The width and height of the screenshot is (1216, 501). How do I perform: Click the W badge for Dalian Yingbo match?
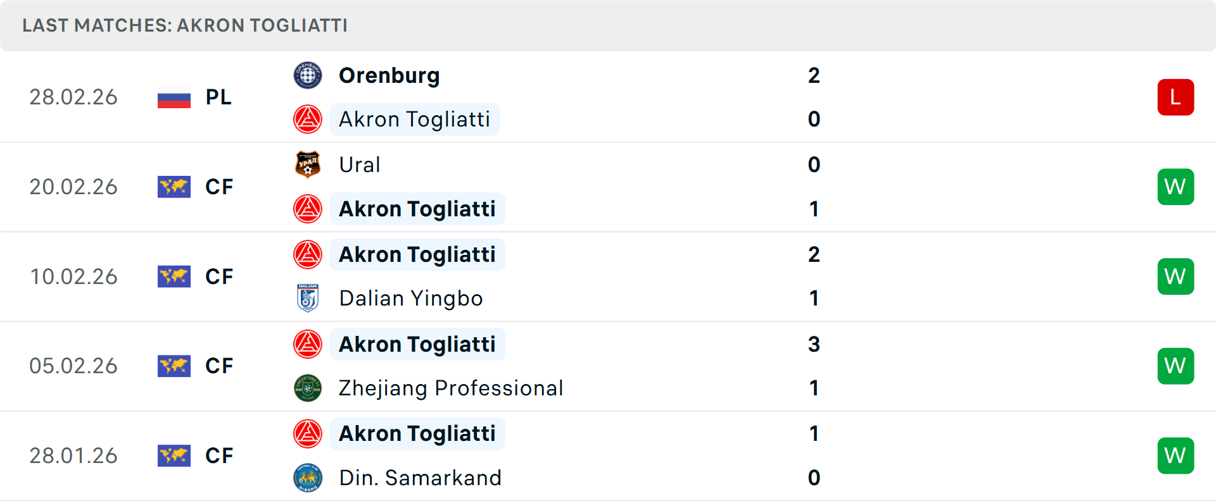pyautogui.click(x=1175, y=276)
